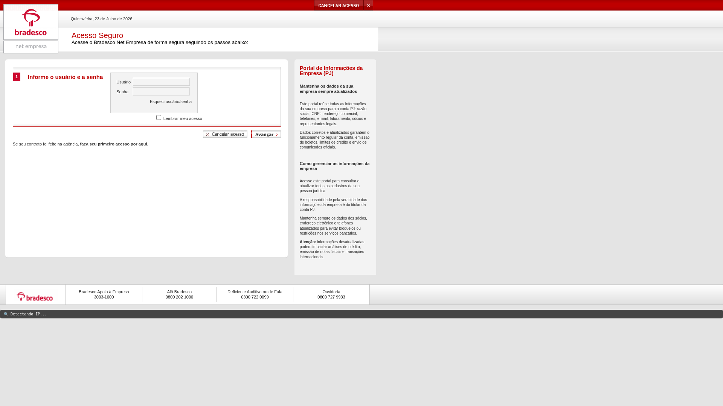The height and width of the screenshot is (406, 723).
Task: Click the Cancelar acesso form button
Action: click(x=225, y=134)
